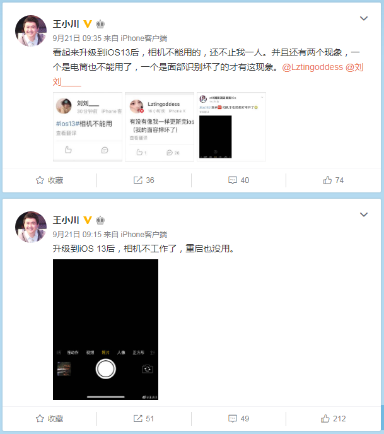This screenshot has height=434, width=384.
Task: Favorite the second post using 收藏 star
Action: pyautogui.click(x=50, y=418)
